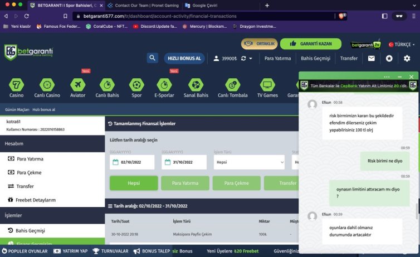Click the site search magnifier icon
The height and width of the screenshot is (257, 420).
[x=153, y=58]
